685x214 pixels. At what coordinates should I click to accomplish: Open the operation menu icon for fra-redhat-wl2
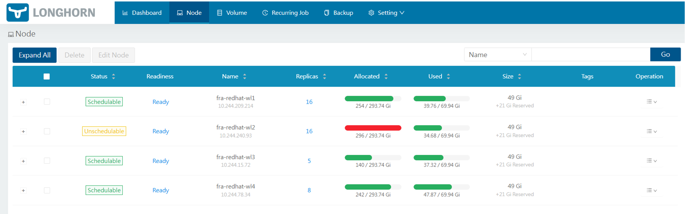pos(651,131)
